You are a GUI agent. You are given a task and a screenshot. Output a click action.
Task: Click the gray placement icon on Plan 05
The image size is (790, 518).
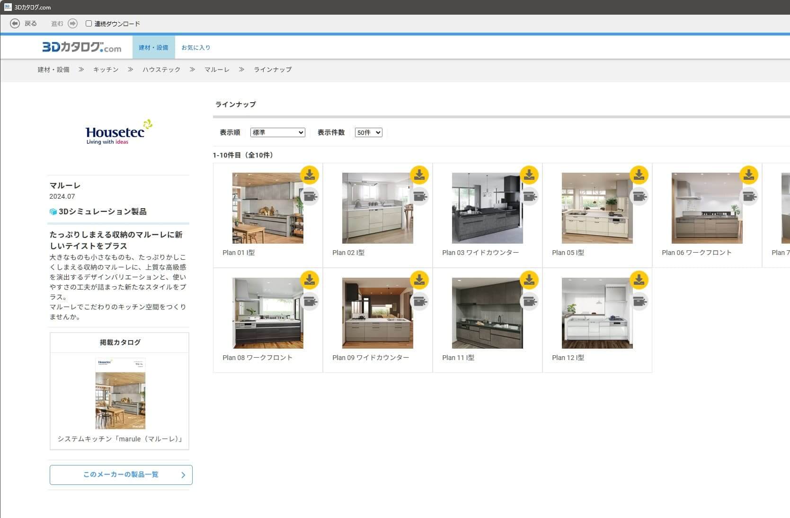coord(639,196)
